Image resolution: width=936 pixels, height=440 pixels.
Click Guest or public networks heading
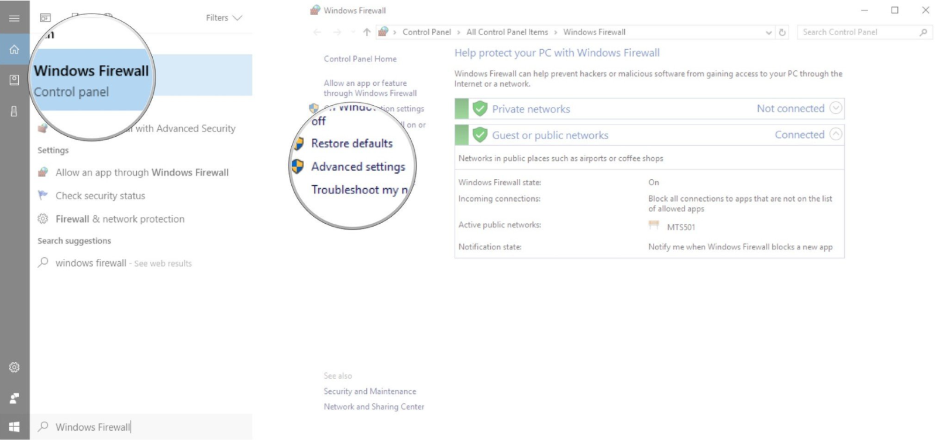550,136
